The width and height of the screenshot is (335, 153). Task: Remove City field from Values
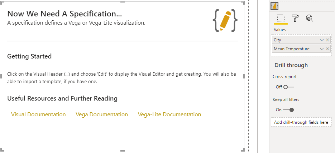[327, 40]
